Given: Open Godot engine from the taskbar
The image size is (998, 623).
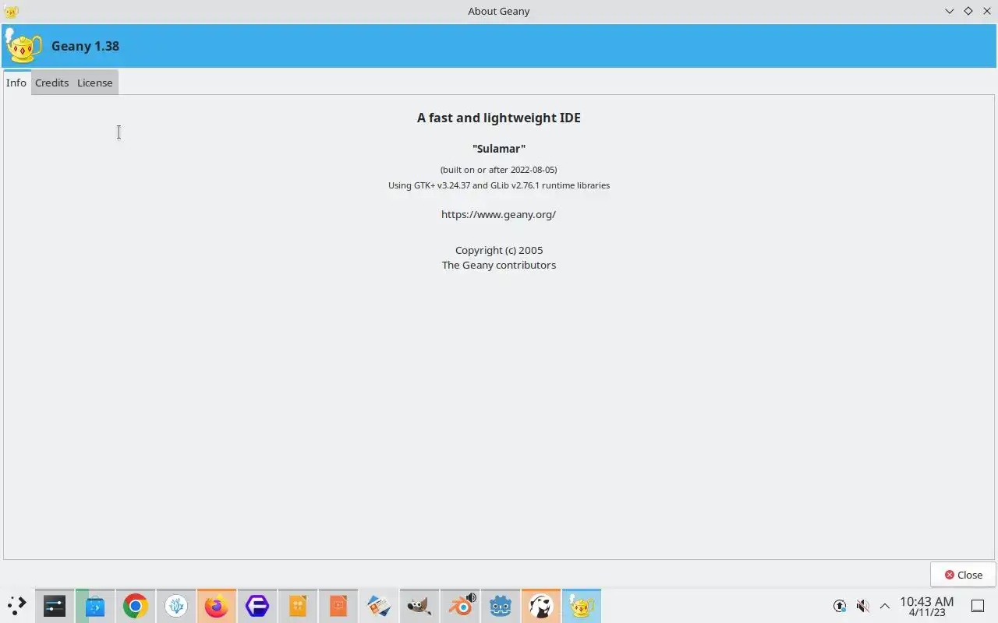Looking at the screenshot, I should pos(501,606).
